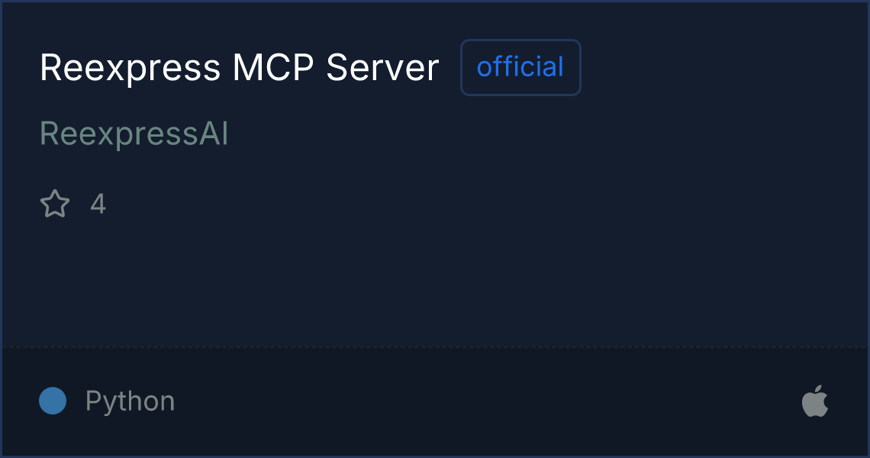Image resolution: width=870 pixels, height=458 pixels.
Task: Open the Reexpress MCP Server title
Action: 239,68
